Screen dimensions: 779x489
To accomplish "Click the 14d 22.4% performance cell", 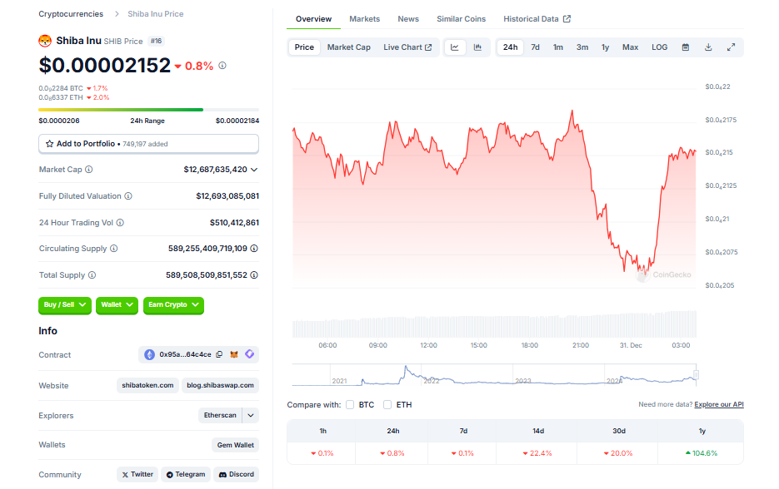I will click(x=537, y=453).
